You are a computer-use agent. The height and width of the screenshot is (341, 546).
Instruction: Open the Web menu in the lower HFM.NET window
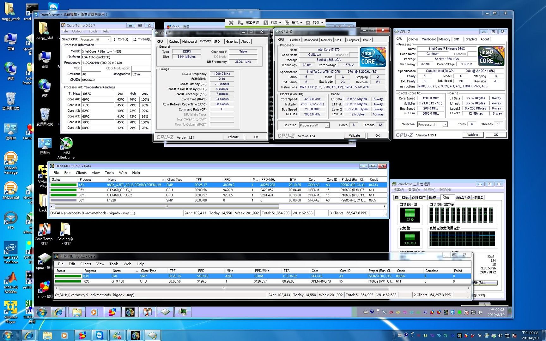(127, 264)
